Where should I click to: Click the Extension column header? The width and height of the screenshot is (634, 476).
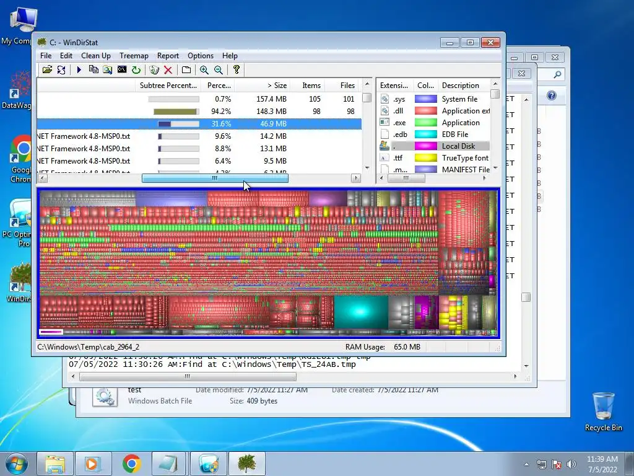394,86
